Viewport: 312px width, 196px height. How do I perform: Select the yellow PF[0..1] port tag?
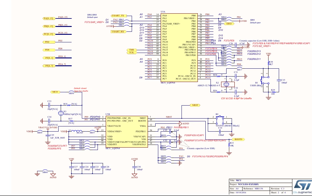pos(49,58)
